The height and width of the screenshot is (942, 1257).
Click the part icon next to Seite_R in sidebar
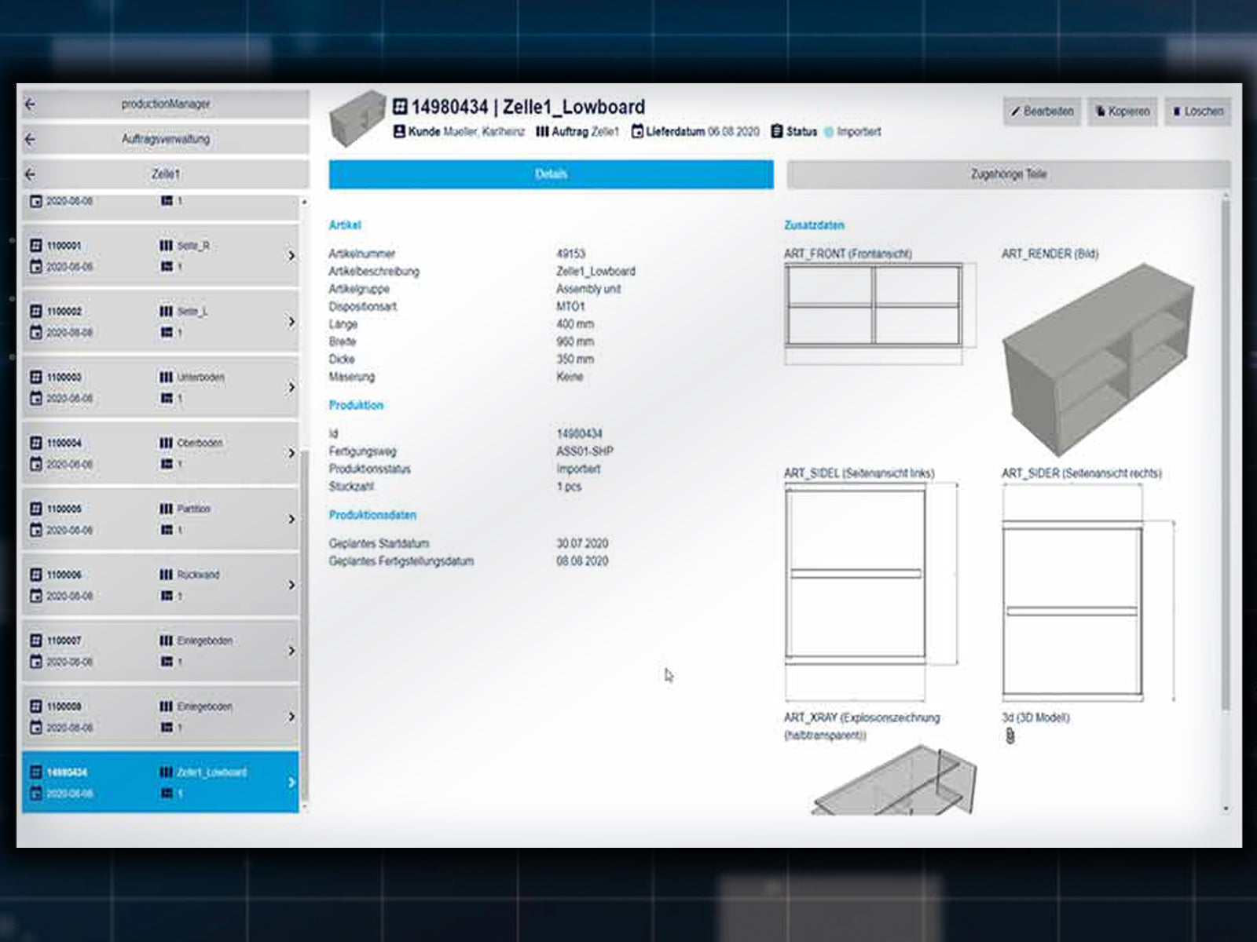click(x=167, y=245)
